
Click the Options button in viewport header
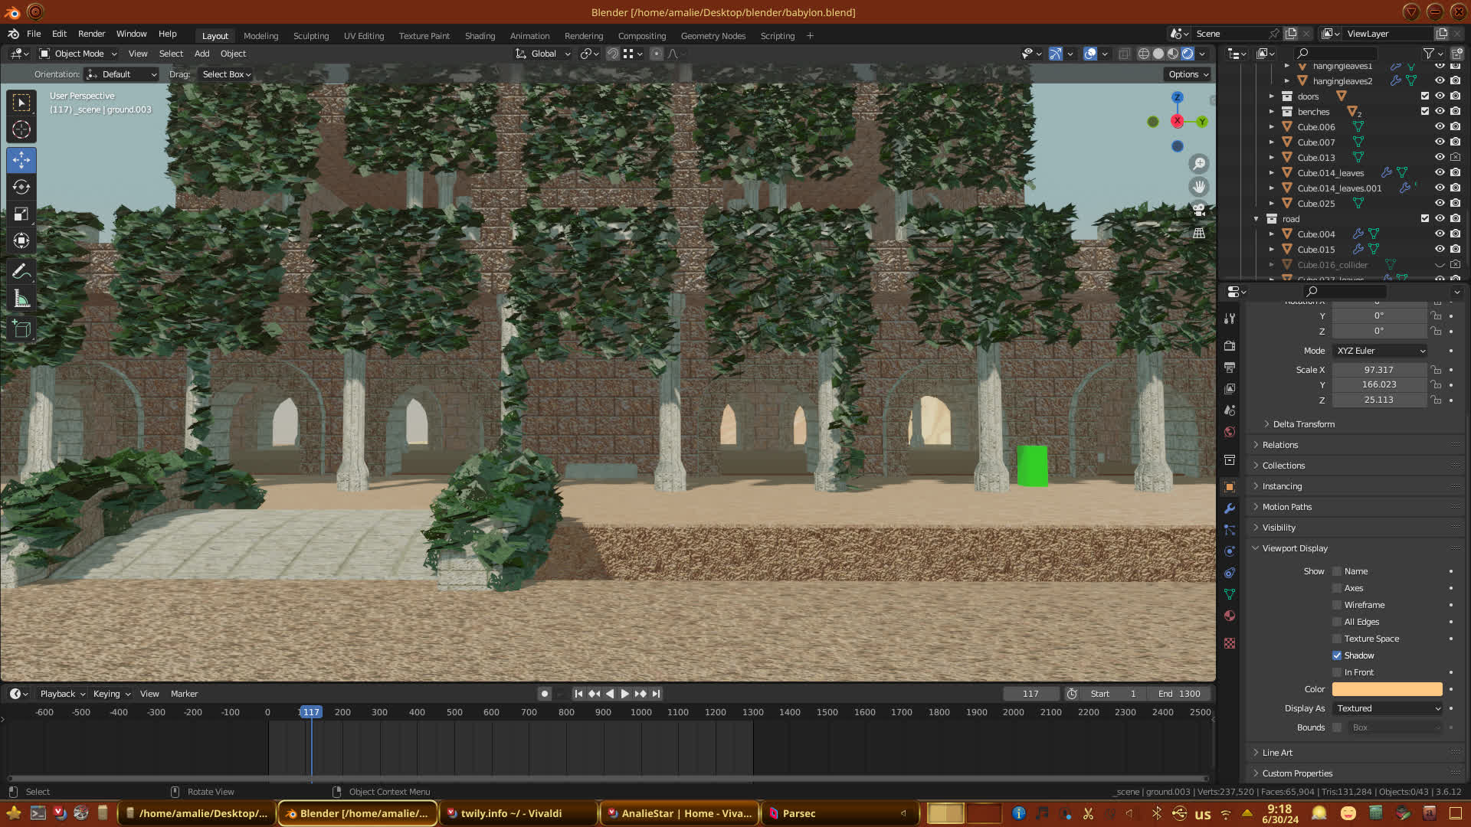1188,74
